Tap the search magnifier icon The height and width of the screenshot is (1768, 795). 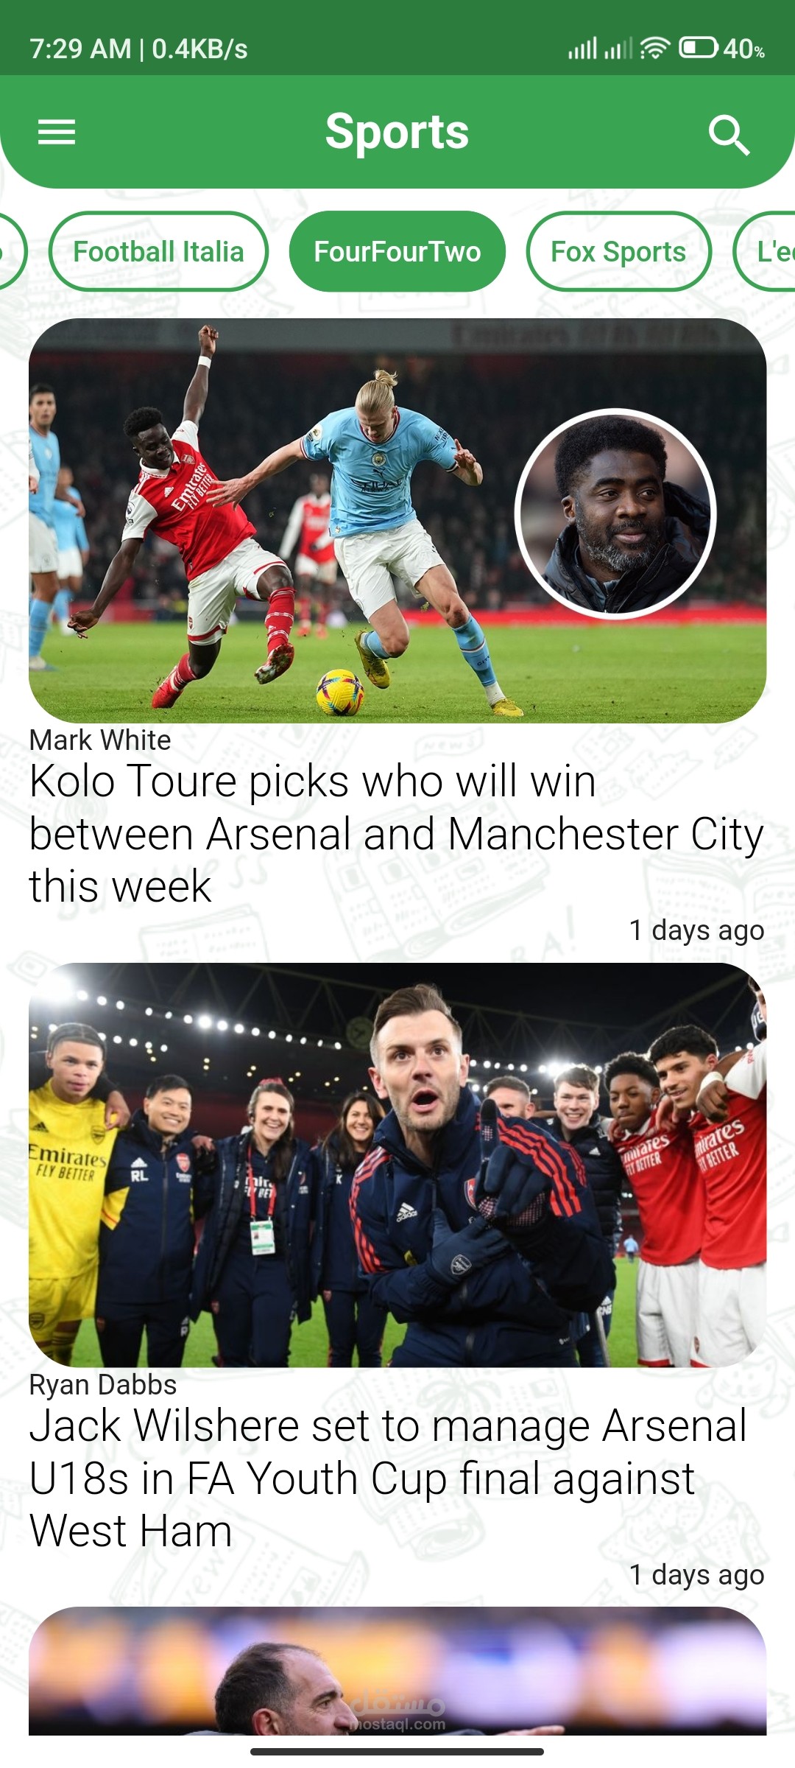coord(729,135)
